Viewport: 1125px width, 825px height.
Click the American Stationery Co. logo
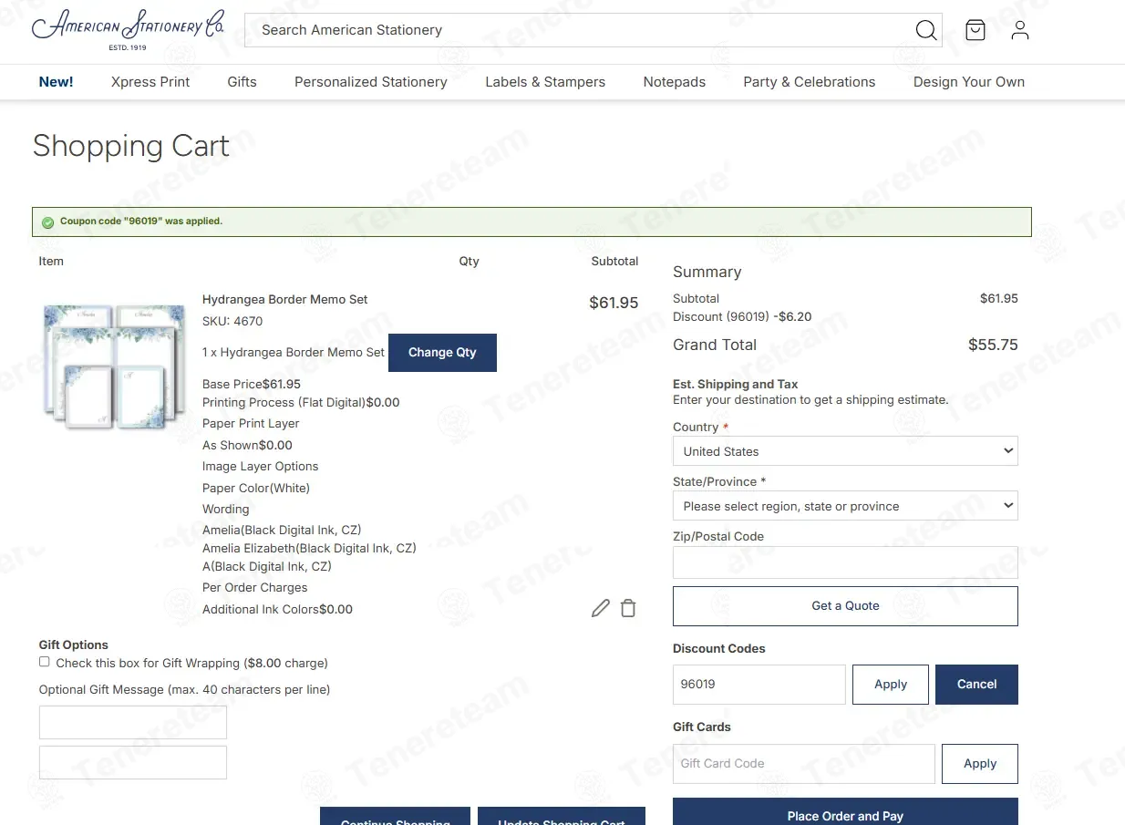(x=128, y=29)
